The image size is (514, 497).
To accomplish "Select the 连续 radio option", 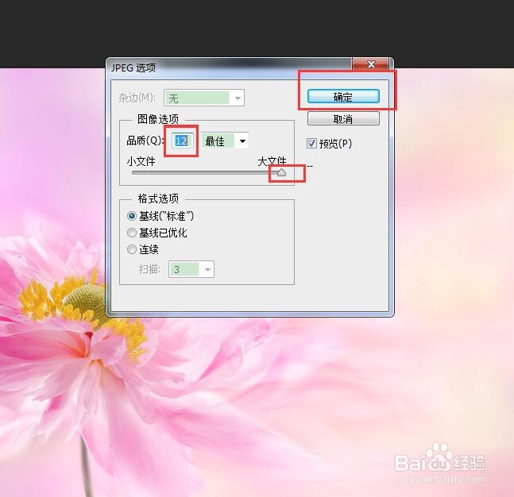I will coord(131,249).
